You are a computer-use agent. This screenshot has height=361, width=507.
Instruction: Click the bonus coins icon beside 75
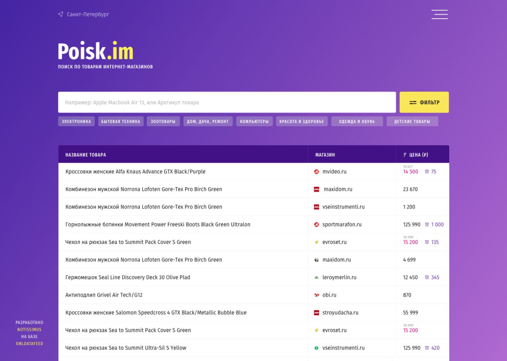[x=427, y=172]
